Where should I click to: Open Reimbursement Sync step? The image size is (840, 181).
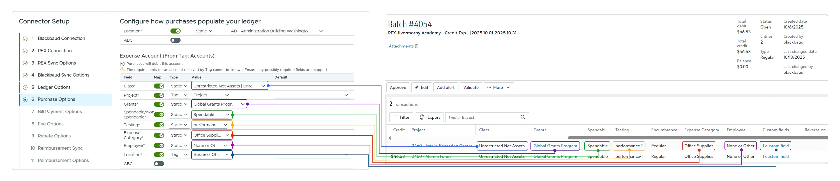point(60,149)
